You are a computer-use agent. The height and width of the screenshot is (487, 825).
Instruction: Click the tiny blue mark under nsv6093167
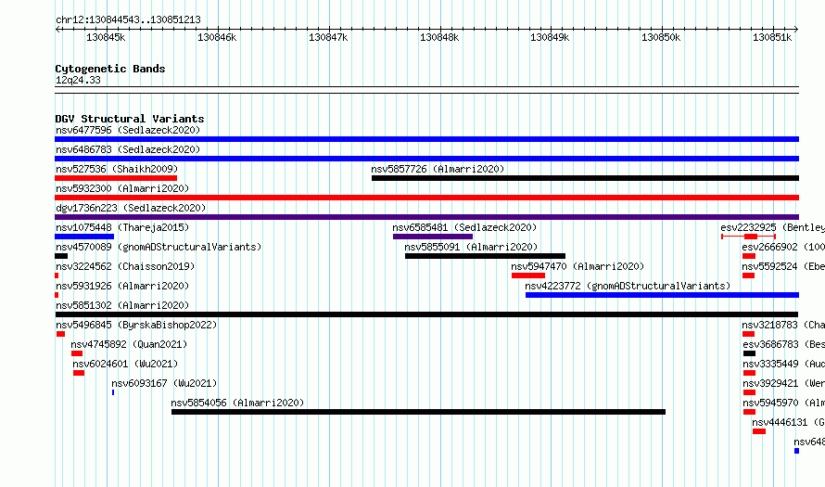[113, 392]
